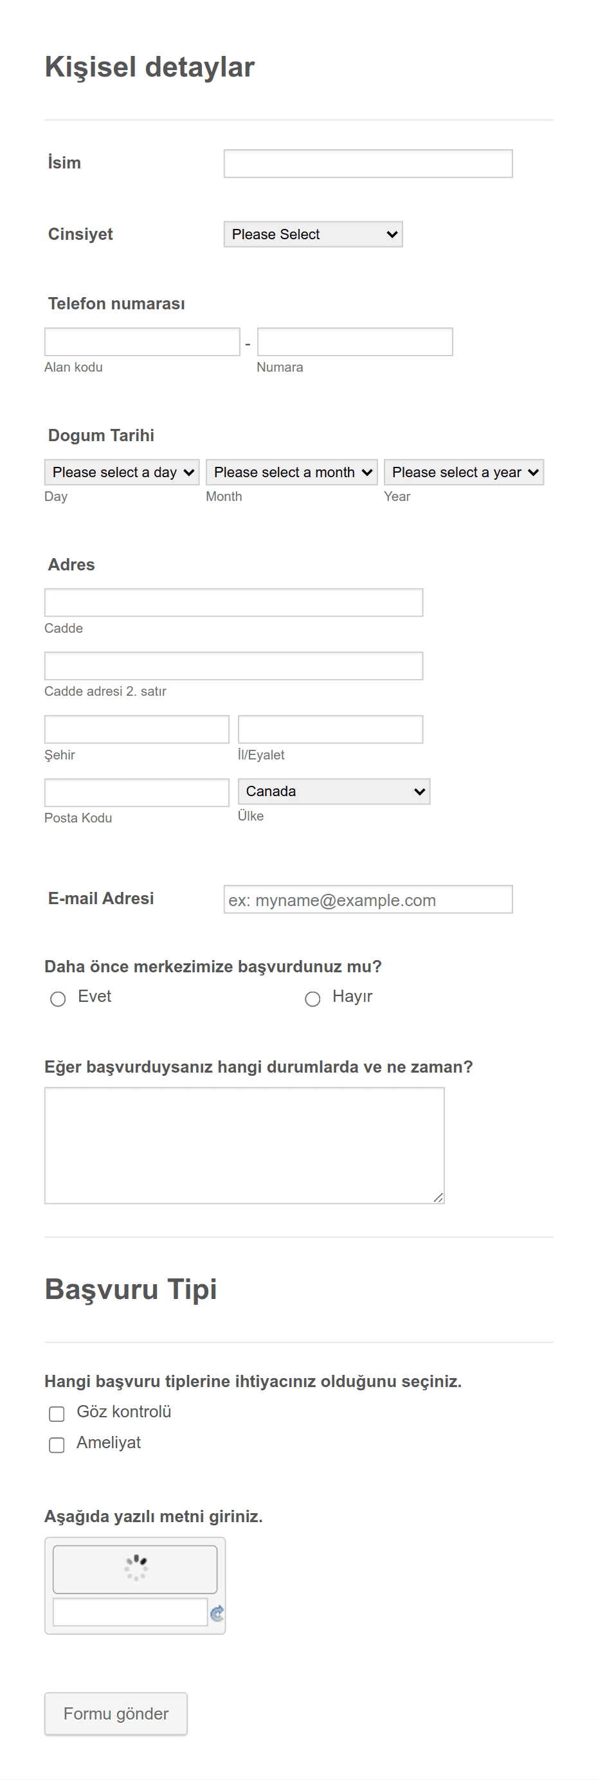
Task: Click the captcha refresh icon
Action: tap(217, 1613)
